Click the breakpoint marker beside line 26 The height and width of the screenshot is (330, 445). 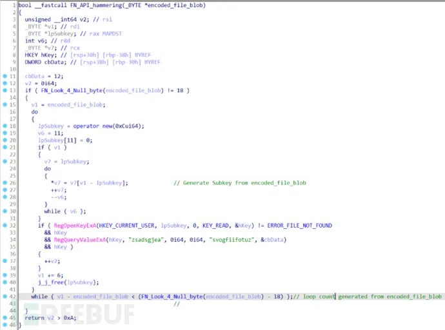click(5, 182)
